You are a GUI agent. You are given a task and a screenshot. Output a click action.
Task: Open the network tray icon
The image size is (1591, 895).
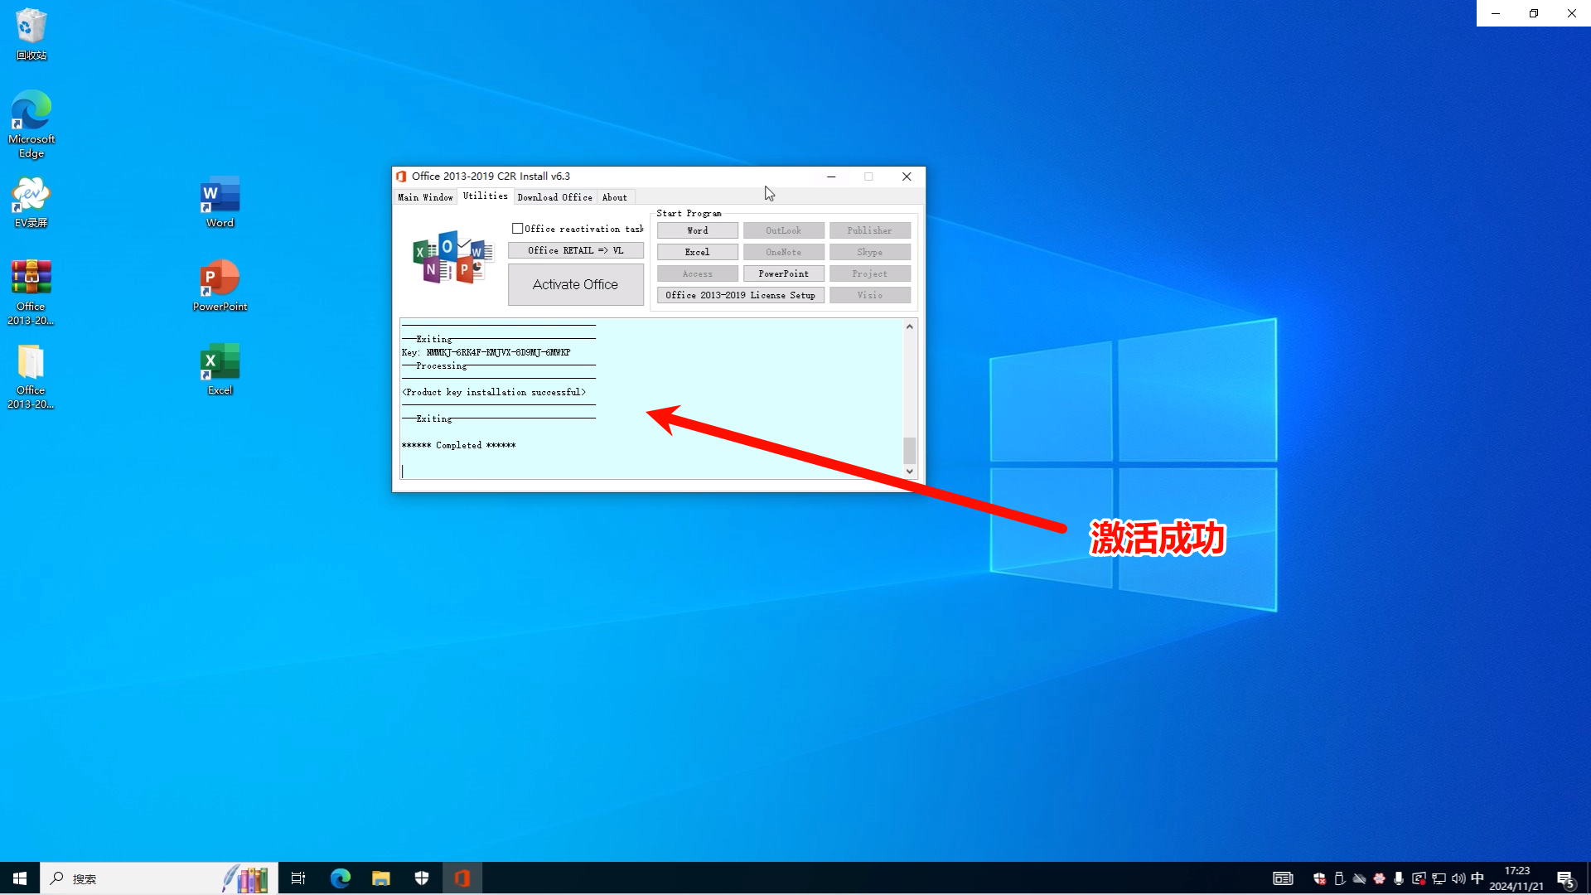coord(1439,878)
